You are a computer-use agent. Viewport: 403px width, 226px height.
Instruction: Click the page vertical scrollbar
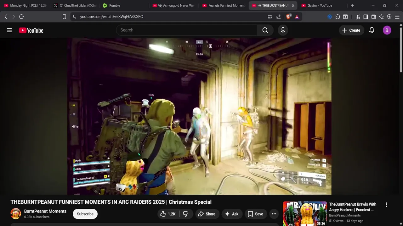(x=401, y=50)
